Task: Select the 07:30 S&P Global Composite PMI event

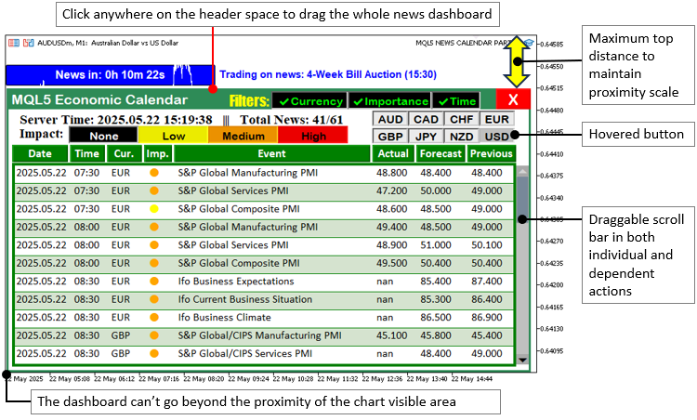Action: click(x=264, y=209)
